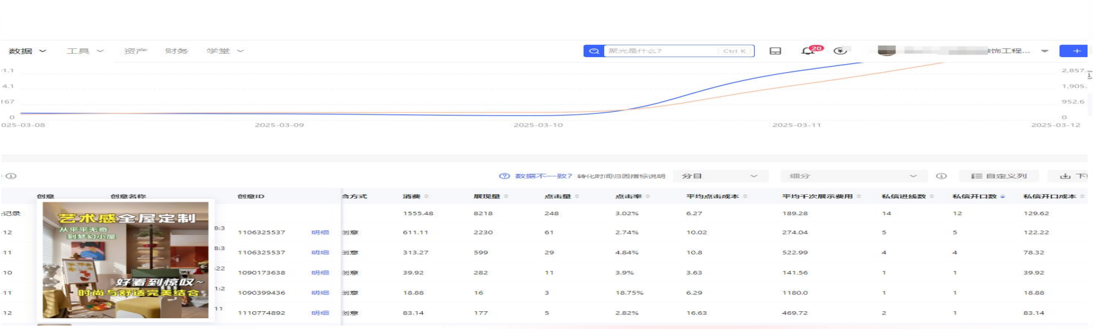Click the 522.99 CPM value
Image resolution: width=1093 pixels, height=329 pixels.
click(x=795, y=252)
